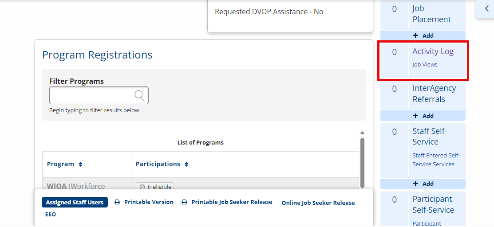Open the Staff Self-Service tile

(423, 150)
